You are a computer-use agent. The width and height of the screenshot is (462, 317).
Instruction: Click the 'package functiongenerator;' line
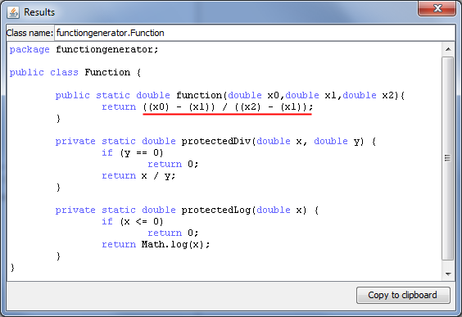(84, 49)
